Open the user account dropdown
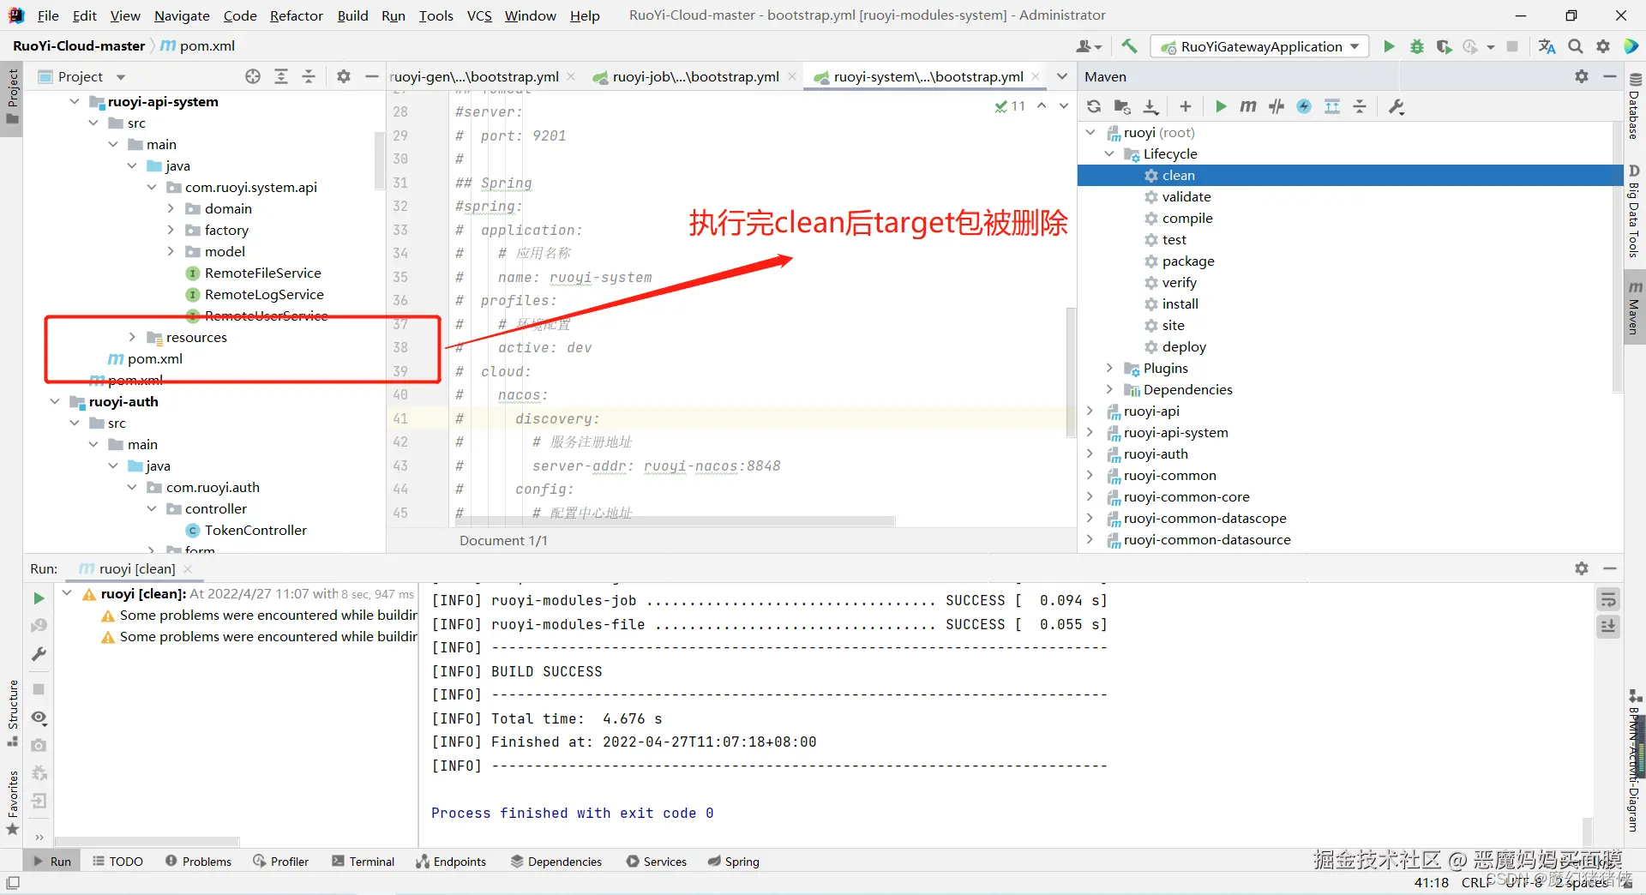The height and width of the screenshot is (895, 1646). tap(1090, 46)
